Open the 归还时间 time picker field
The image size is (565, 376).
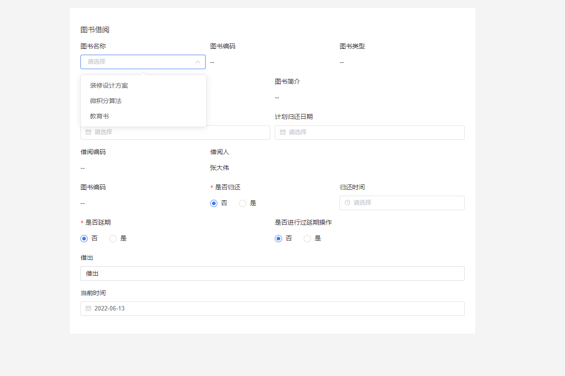pyautogui.click(x=402, y=203)
